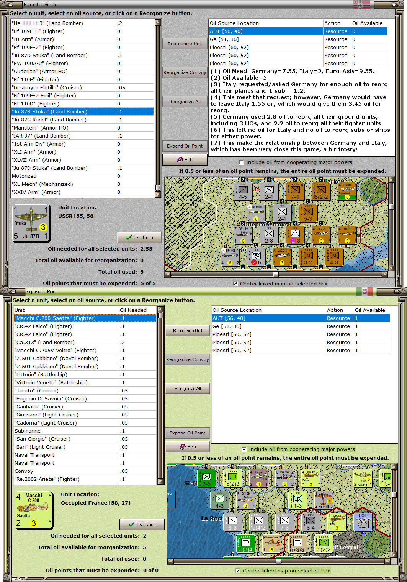This screenshot has height=582, width=407.
Task: Select the "Manstein" (Armor HQ) row
Action: 82,128
